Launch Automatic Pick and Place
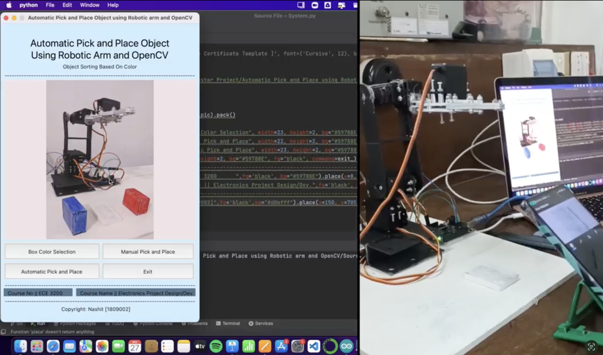This screenshot has height=355, width=603. [52, 272]
